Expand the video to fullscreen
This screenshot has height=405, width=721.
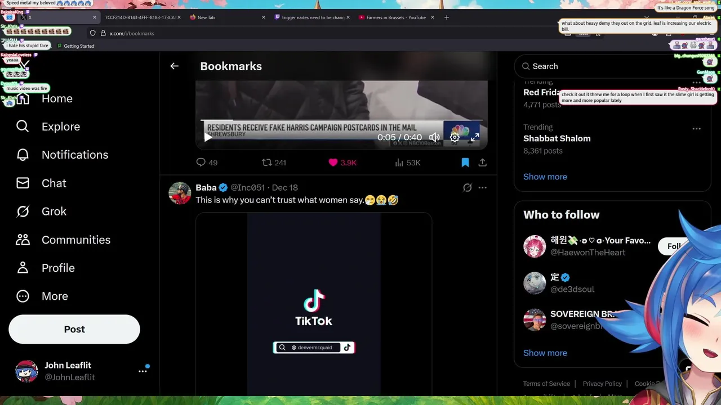(x=475, y=137)
